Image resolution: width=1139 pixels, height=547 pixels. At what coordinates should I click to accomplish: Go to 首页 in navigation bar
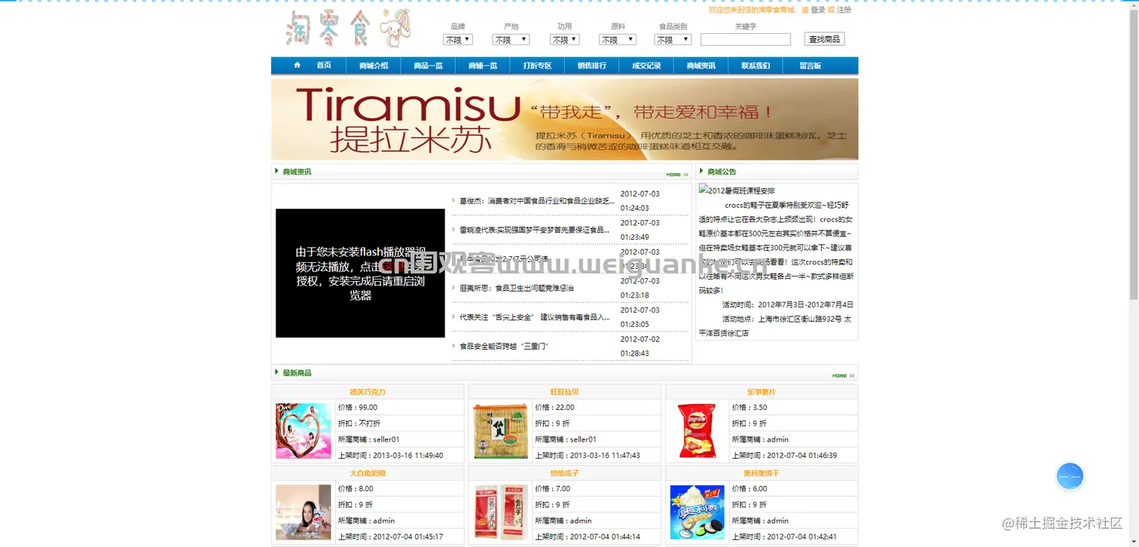coord(324,66)
